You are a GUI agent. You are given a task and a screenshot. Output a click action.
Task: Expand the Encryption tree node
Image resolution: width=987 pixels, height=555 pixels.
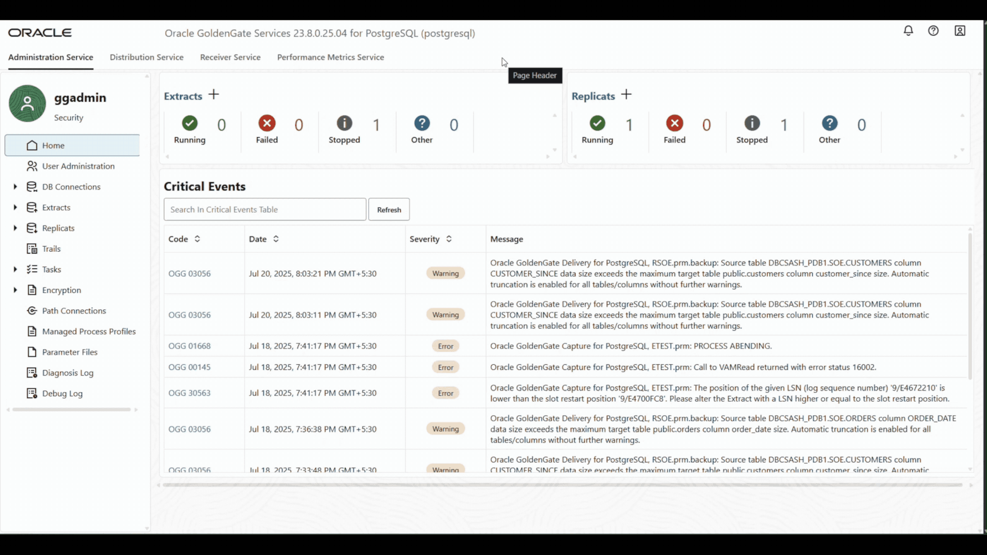(x=15, y=290)
